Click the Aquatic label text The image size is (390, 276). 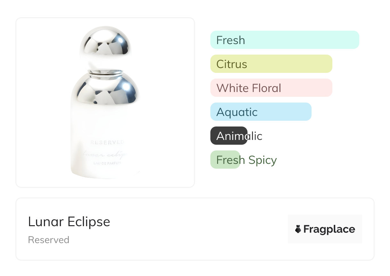237,112
